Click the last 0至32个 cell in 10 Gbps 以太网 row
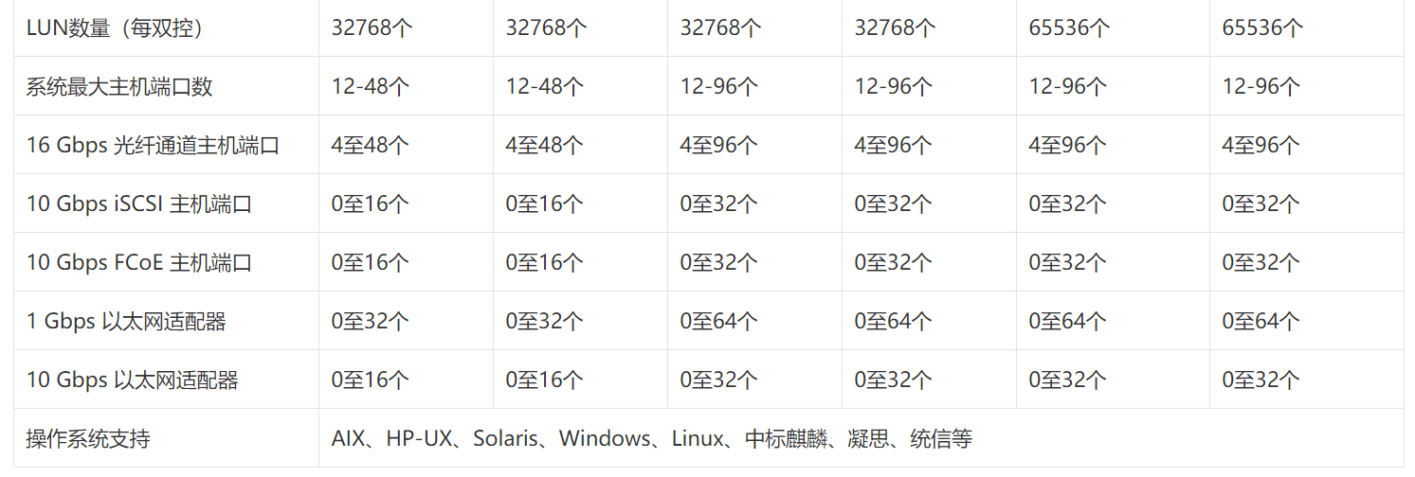The width and height of the screenshot is (1415, 477). 1261,380
